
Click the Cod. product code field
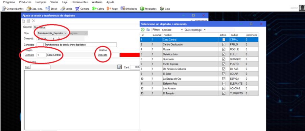[x=40, y=67]
